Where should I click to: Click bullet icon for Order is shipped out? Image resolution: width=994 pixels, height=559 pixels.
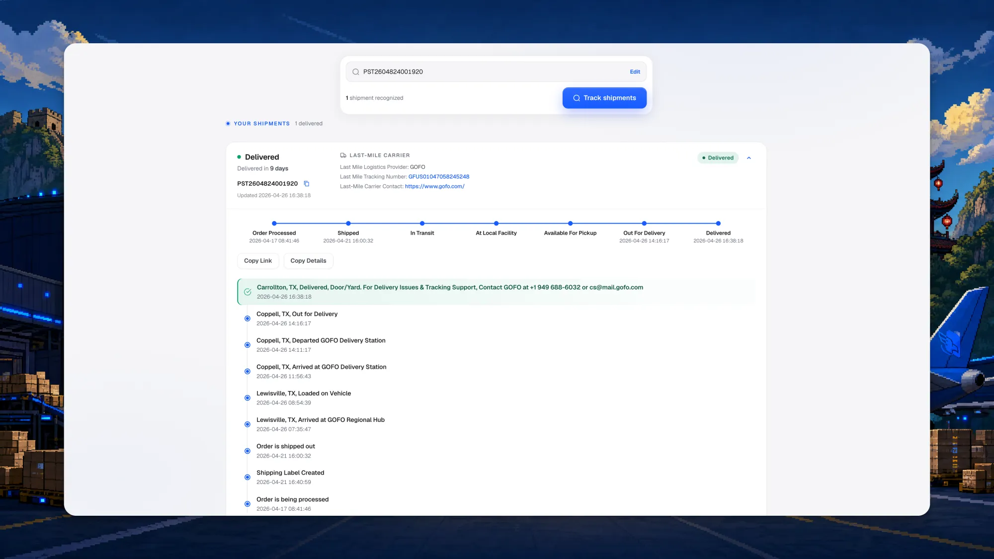[248, 451]
